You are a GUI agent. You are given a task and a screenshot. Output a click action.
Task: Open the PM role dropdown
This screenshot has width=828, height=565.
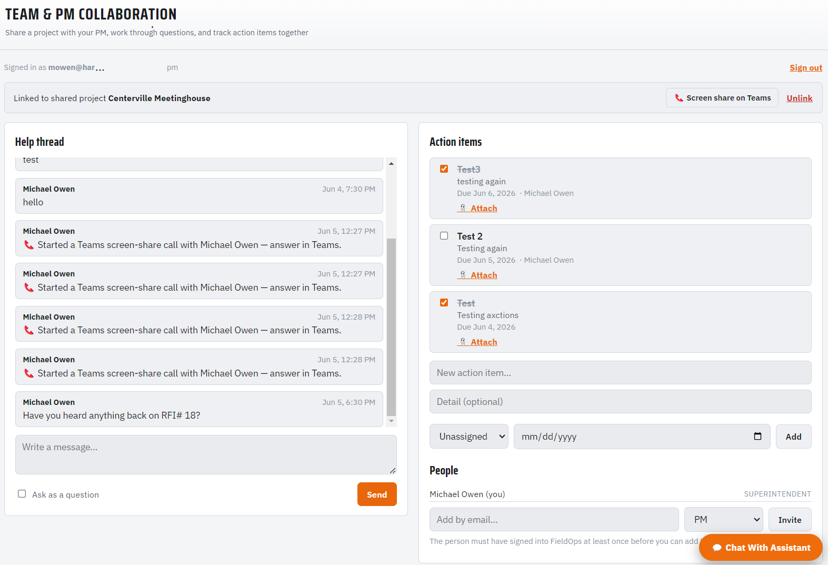point(724,520)
